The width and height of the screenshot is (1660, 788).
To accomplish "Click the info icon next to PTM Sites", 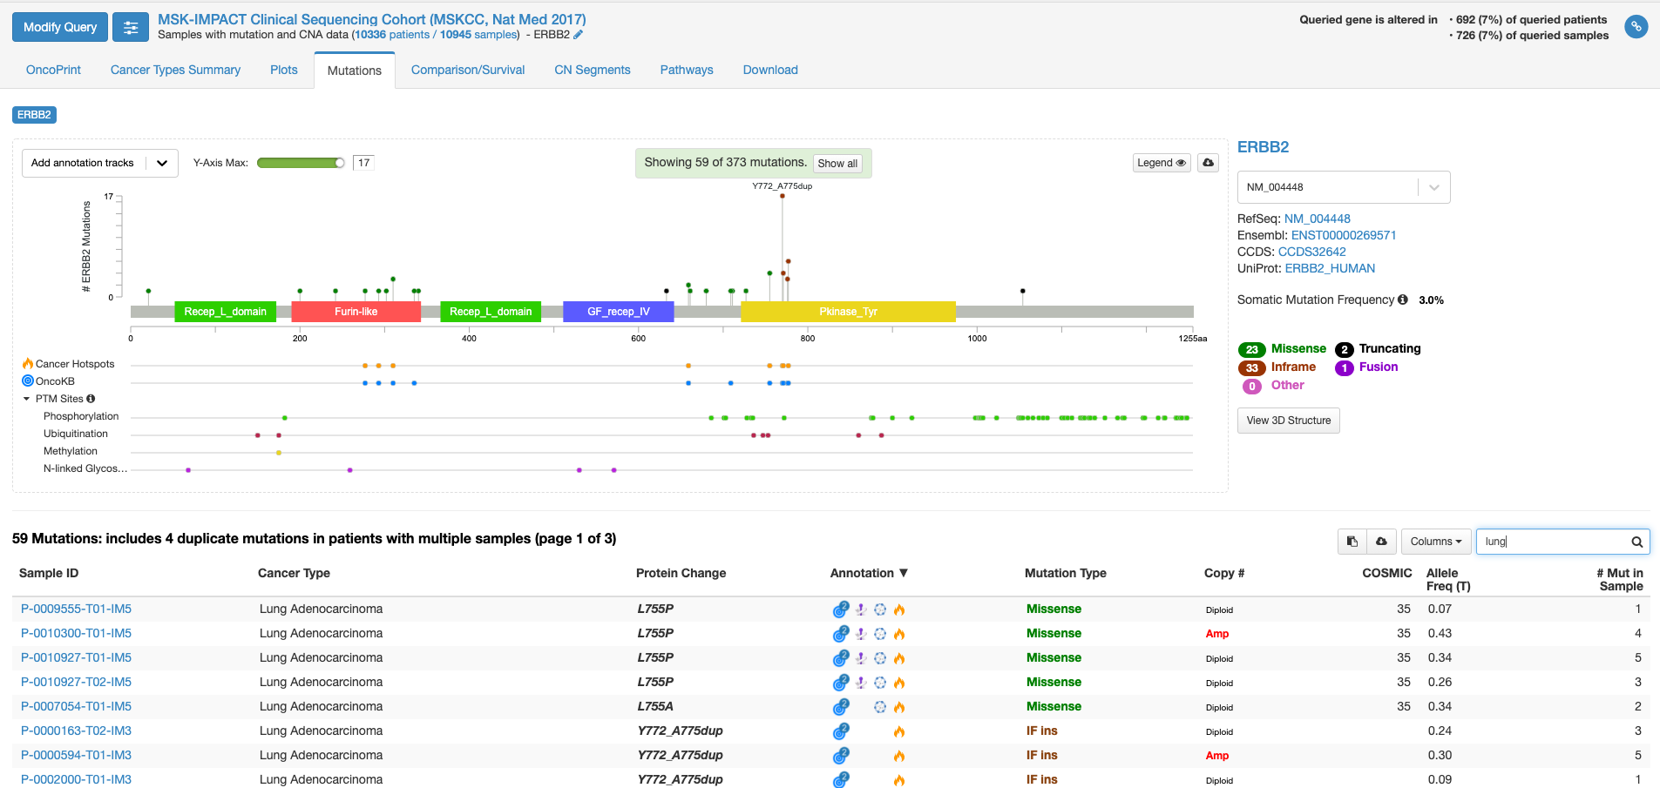I will point(91,399).
